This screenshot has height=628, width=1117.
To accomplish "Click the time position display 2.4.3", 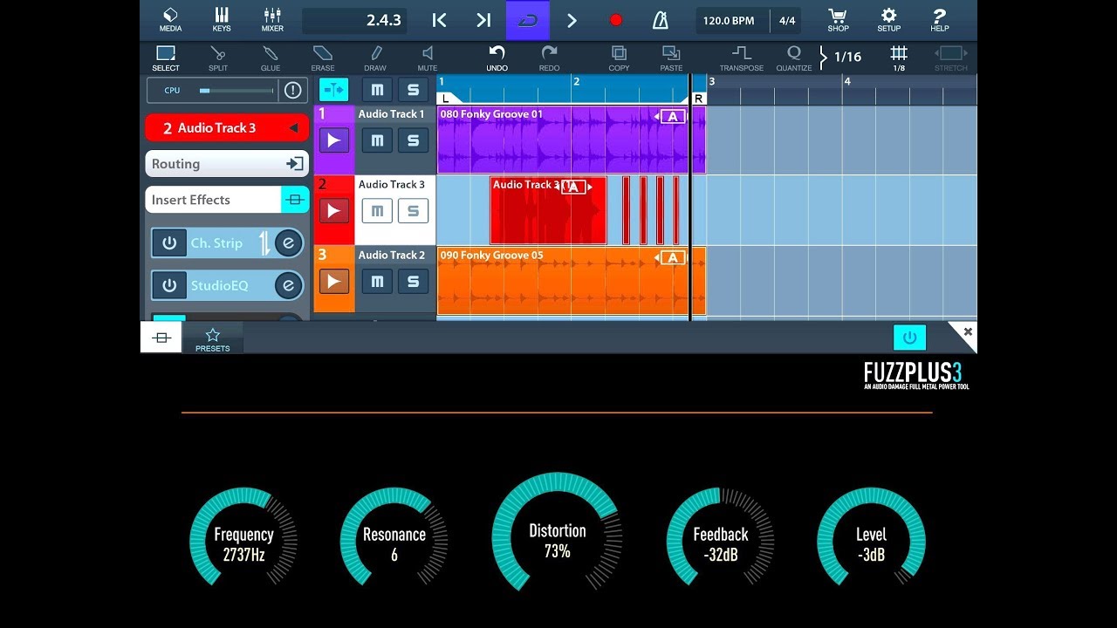I will point(354,20).
